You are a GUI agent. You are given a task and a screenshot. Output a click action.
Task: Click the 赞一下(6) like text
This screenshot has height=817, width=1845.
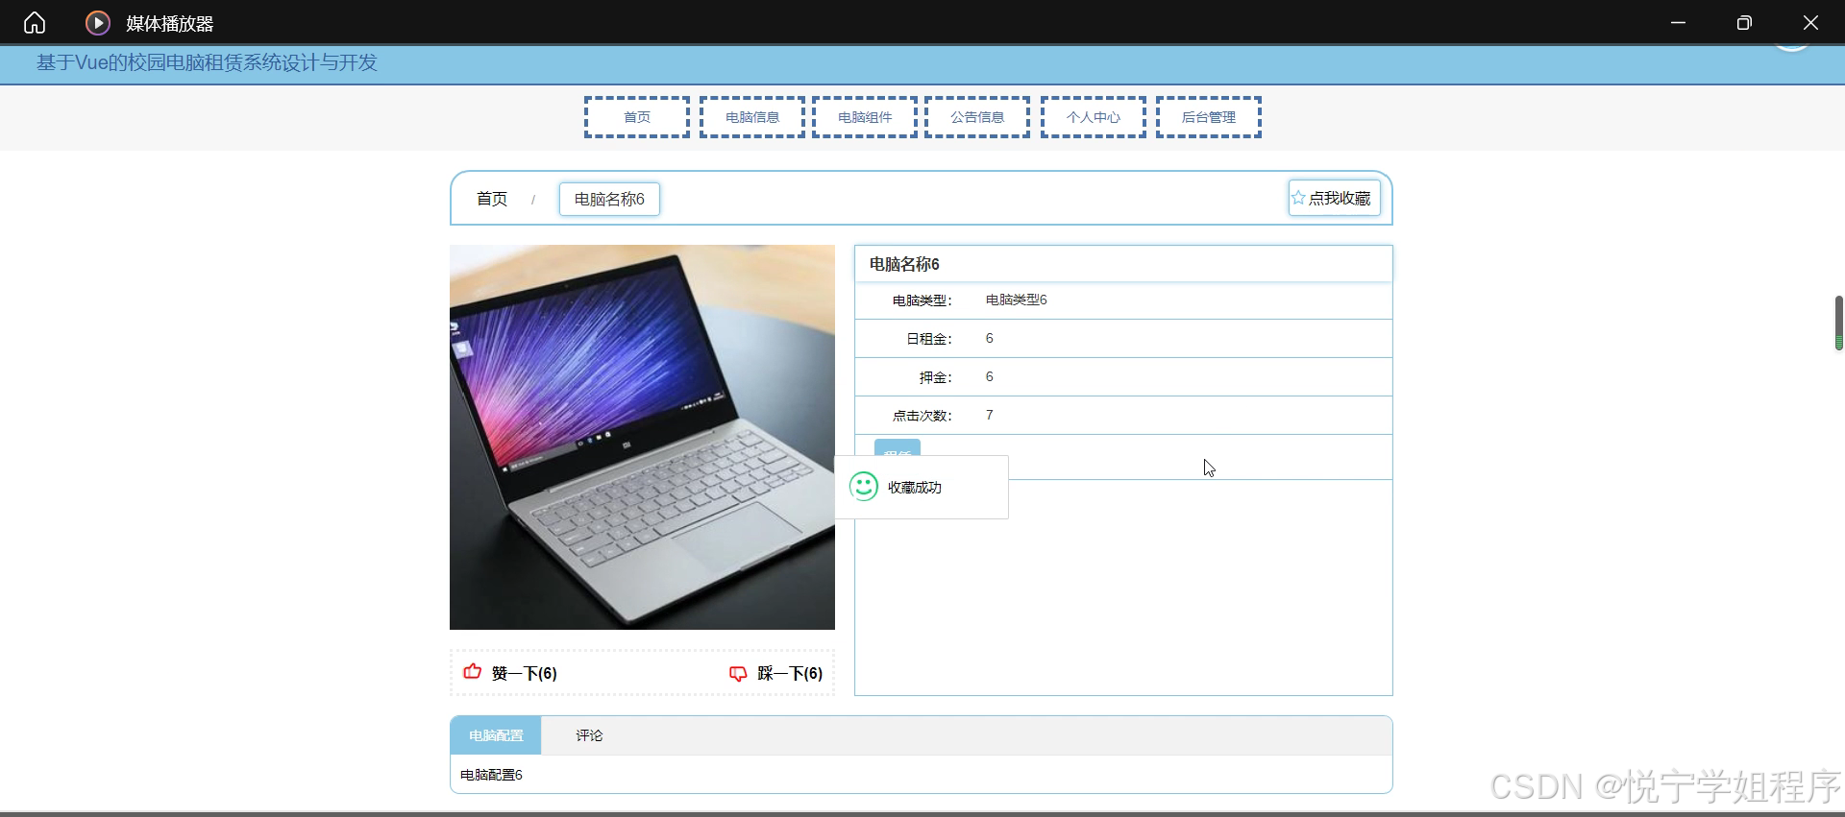coord(525,673)
